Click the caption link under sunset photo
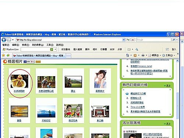 [19, 121]
